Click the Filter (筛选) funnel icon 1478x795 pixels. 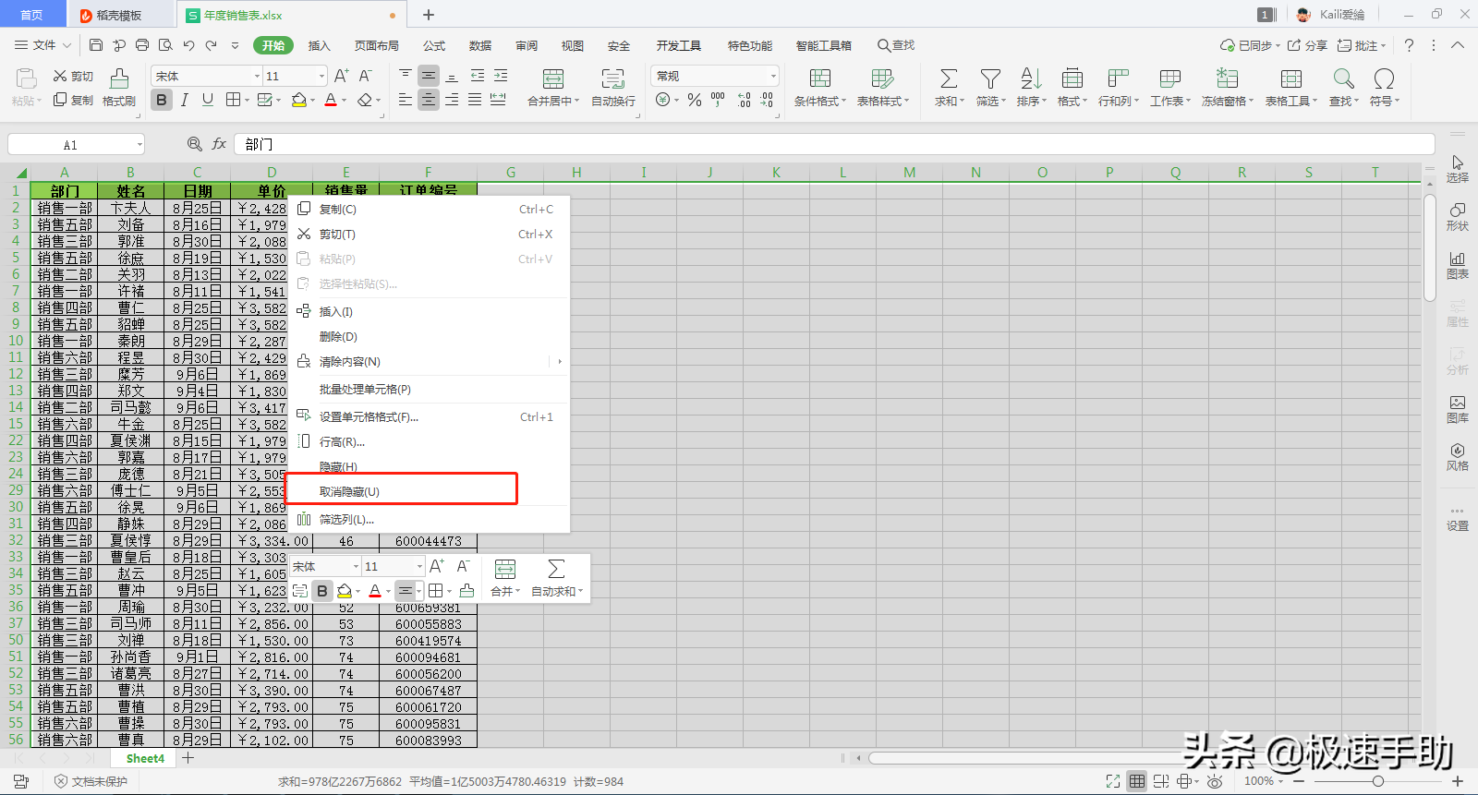click(990, 79)
